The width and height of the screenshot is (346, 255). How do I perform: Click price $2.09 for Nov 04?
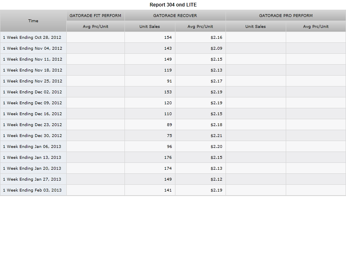(216, 48)
